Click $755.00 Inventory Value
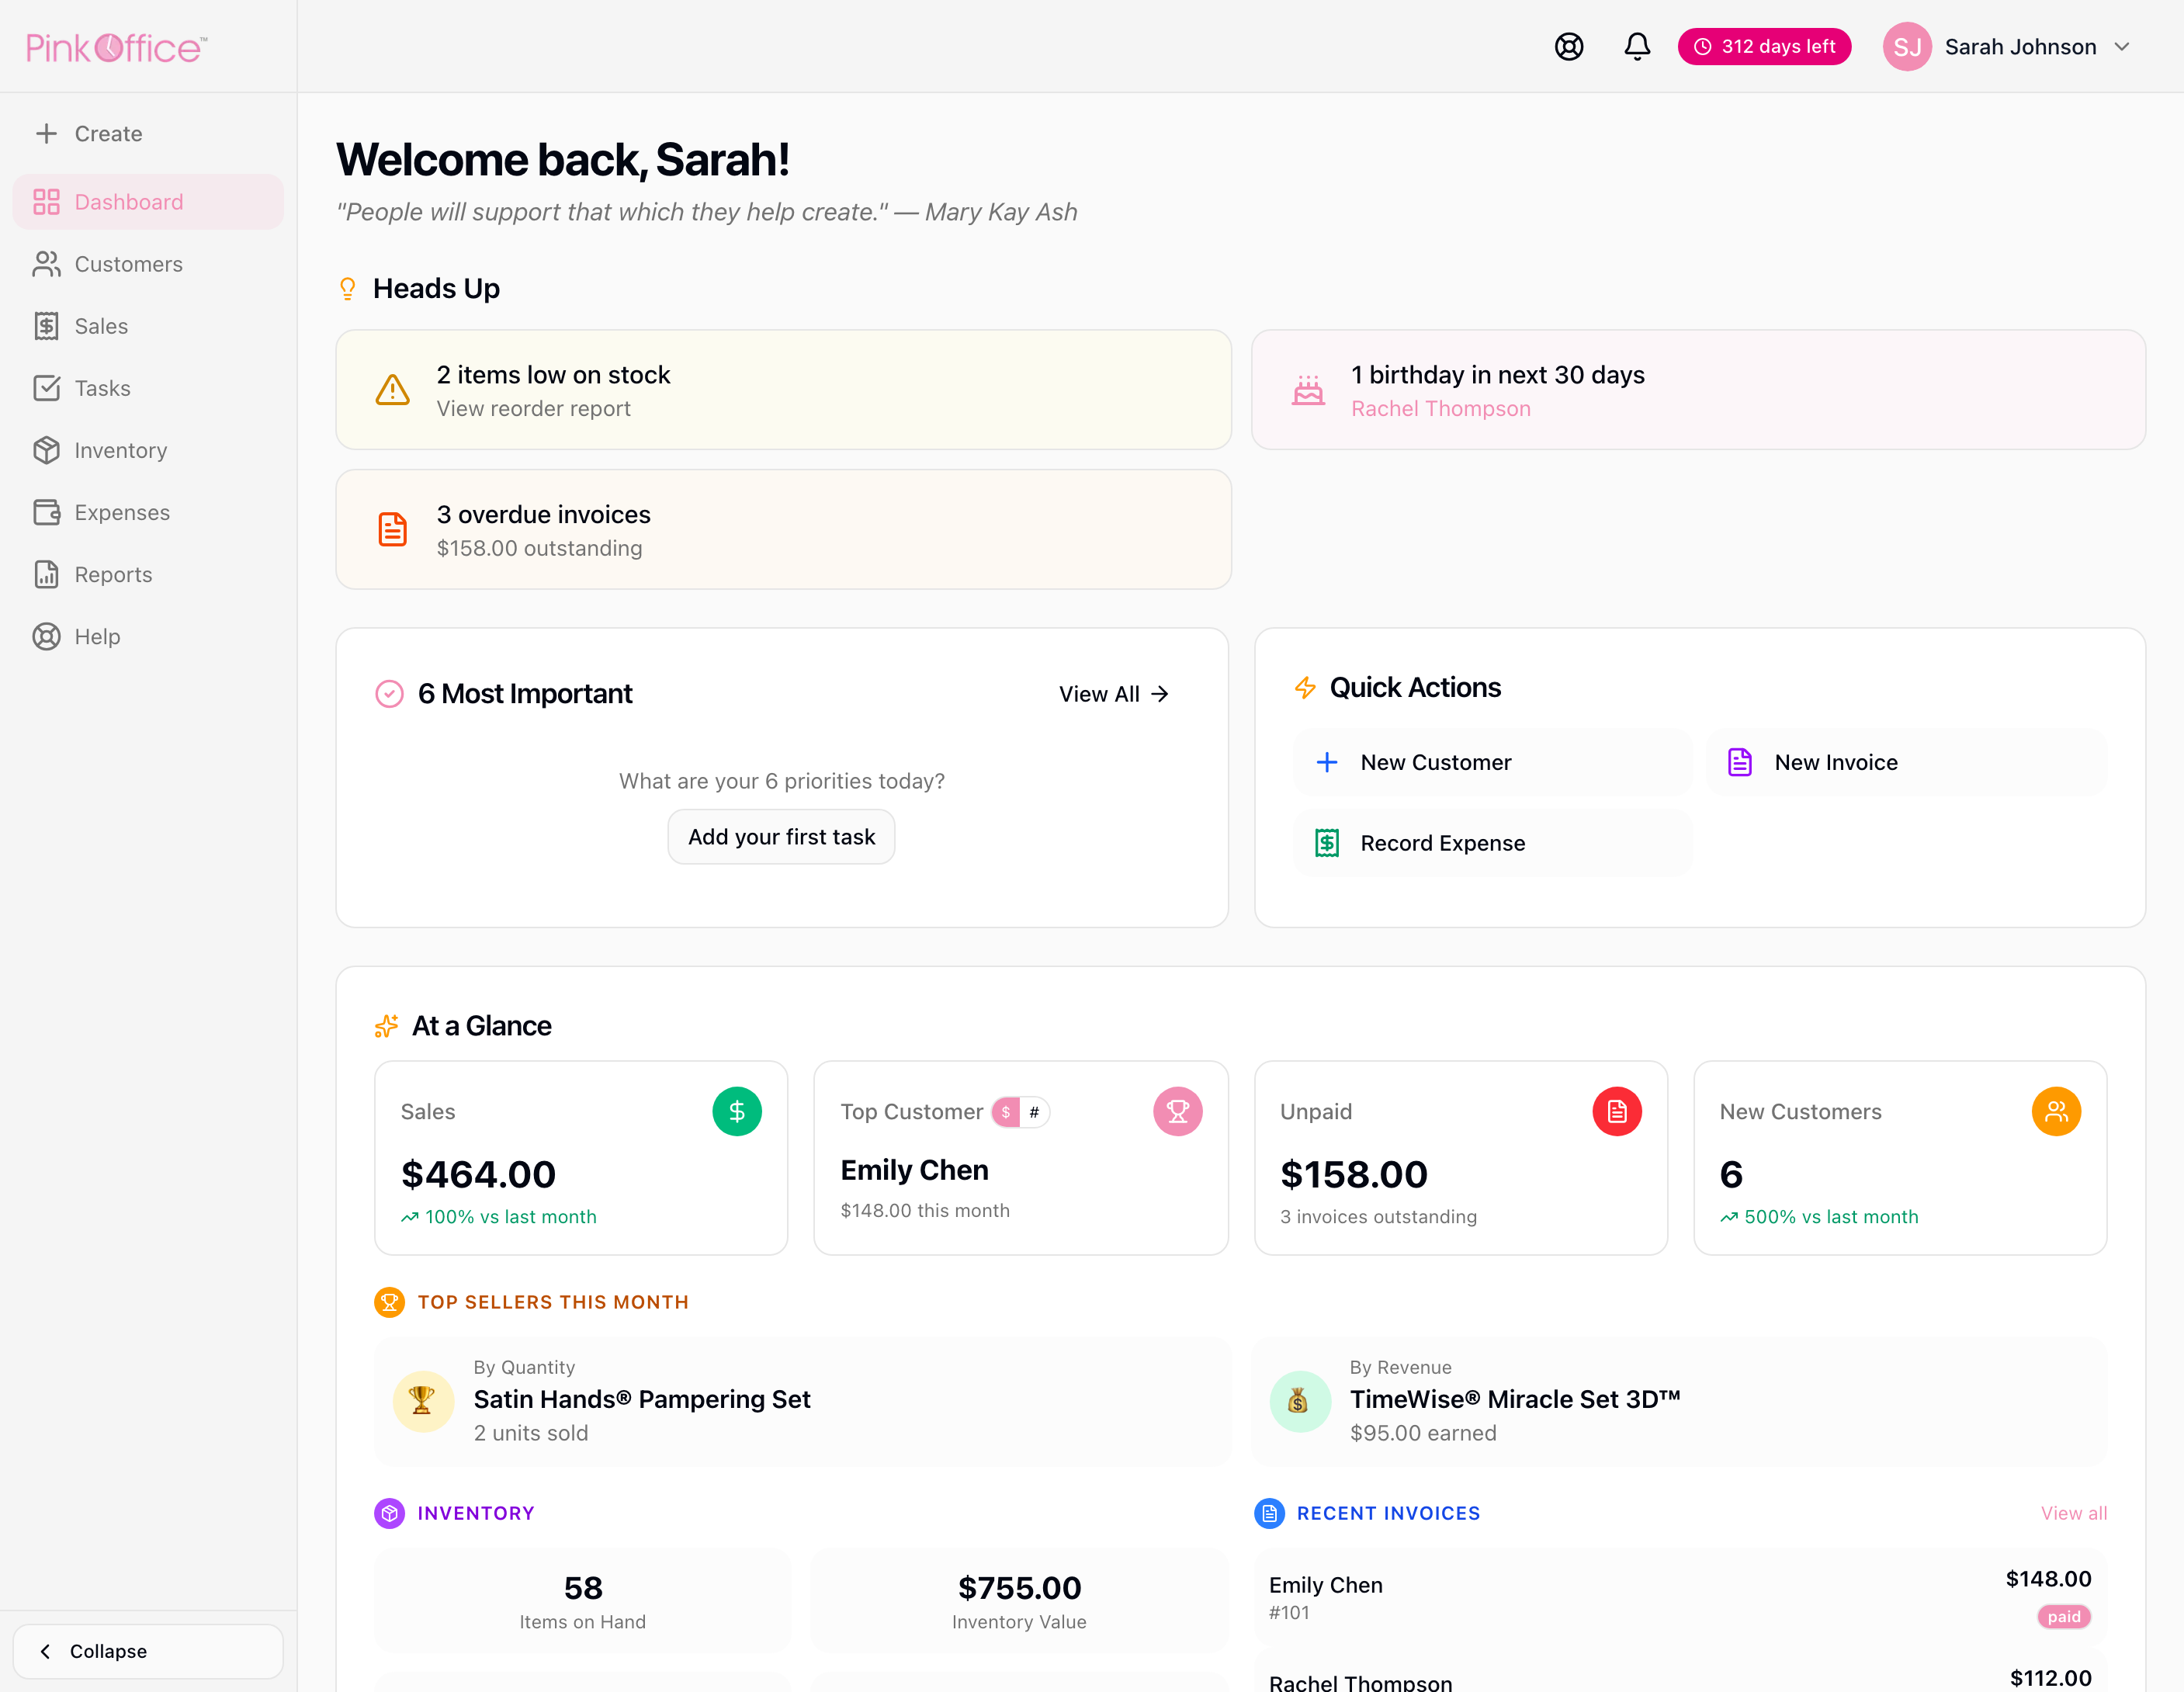This screenshot has height=1692, width=2184. 1019,1601
